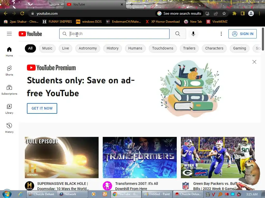Select the Gaming filter chip
The image size is (265, 198).
pos(239,48)
